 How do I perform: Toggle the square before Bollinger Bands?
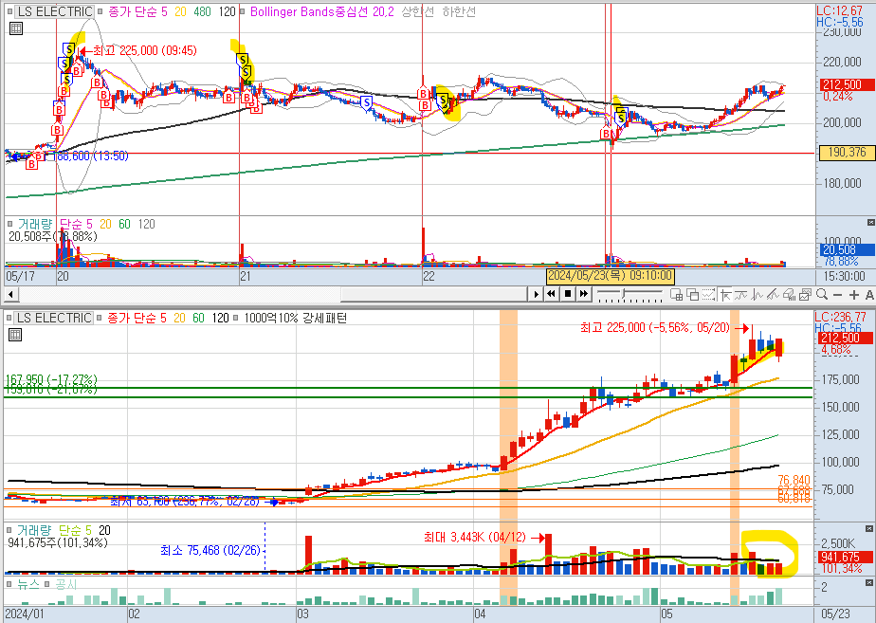tap(243, 11)
